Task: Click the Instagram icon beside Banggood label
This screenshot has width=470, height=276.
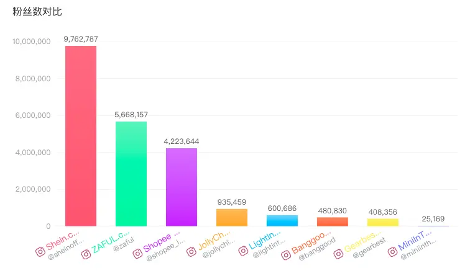Action: click(286, 255)
